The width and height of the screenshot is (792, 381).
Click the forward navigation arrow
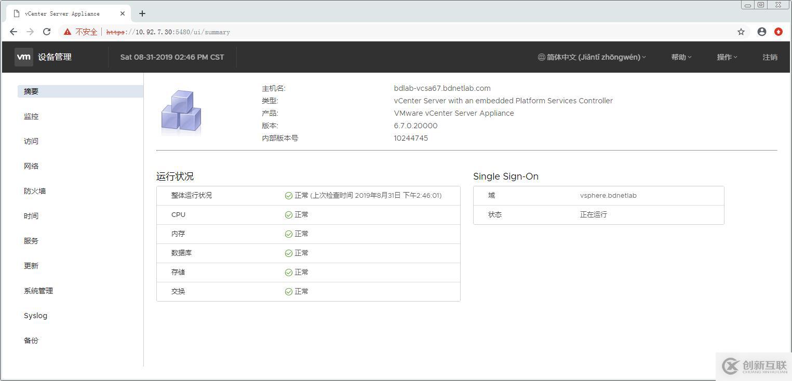30,32
